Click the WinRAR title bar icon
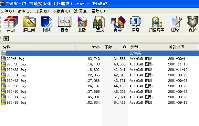 tap(2, 4)
